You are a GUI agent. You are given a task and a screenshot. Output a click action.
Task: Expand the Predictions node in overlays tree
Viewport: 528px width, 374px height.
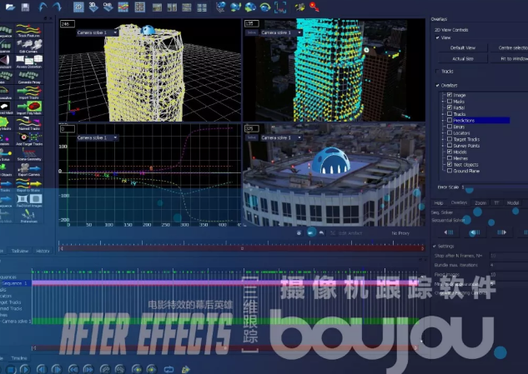click(444, 120)
